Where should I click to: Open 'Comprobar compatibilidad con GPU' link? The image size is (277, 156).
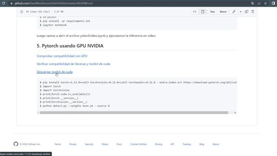point(62,56)
